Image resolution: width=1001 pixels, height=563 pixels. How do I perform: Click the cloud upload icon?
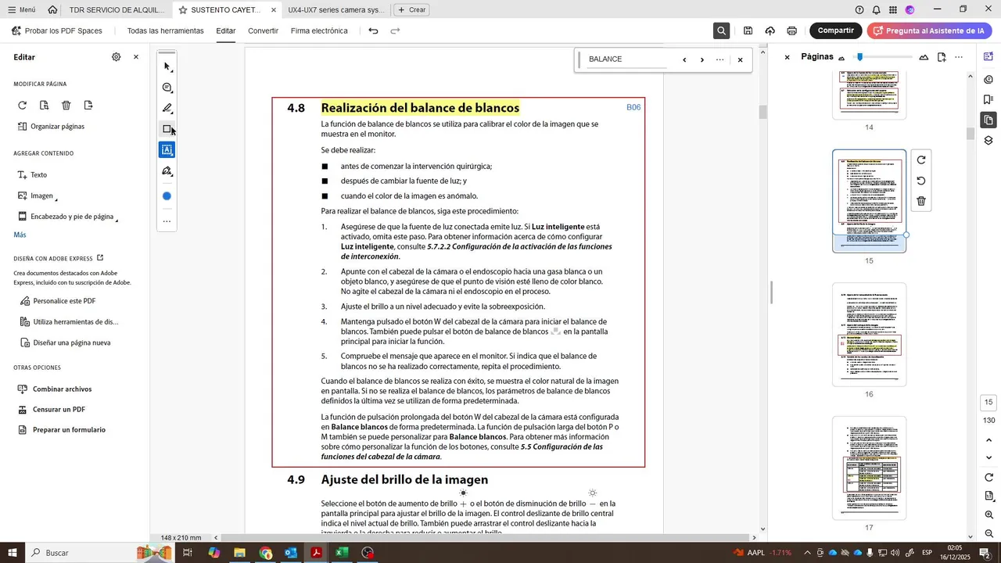click(770, 31)
